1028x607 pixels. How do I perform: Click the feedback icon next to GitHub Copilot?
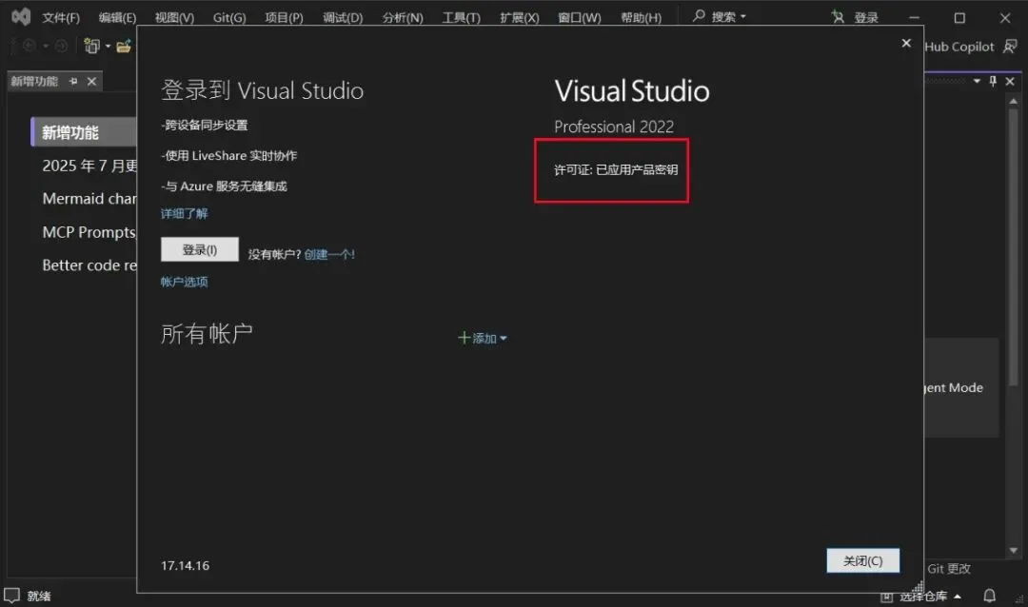(x=1010, y=46)
